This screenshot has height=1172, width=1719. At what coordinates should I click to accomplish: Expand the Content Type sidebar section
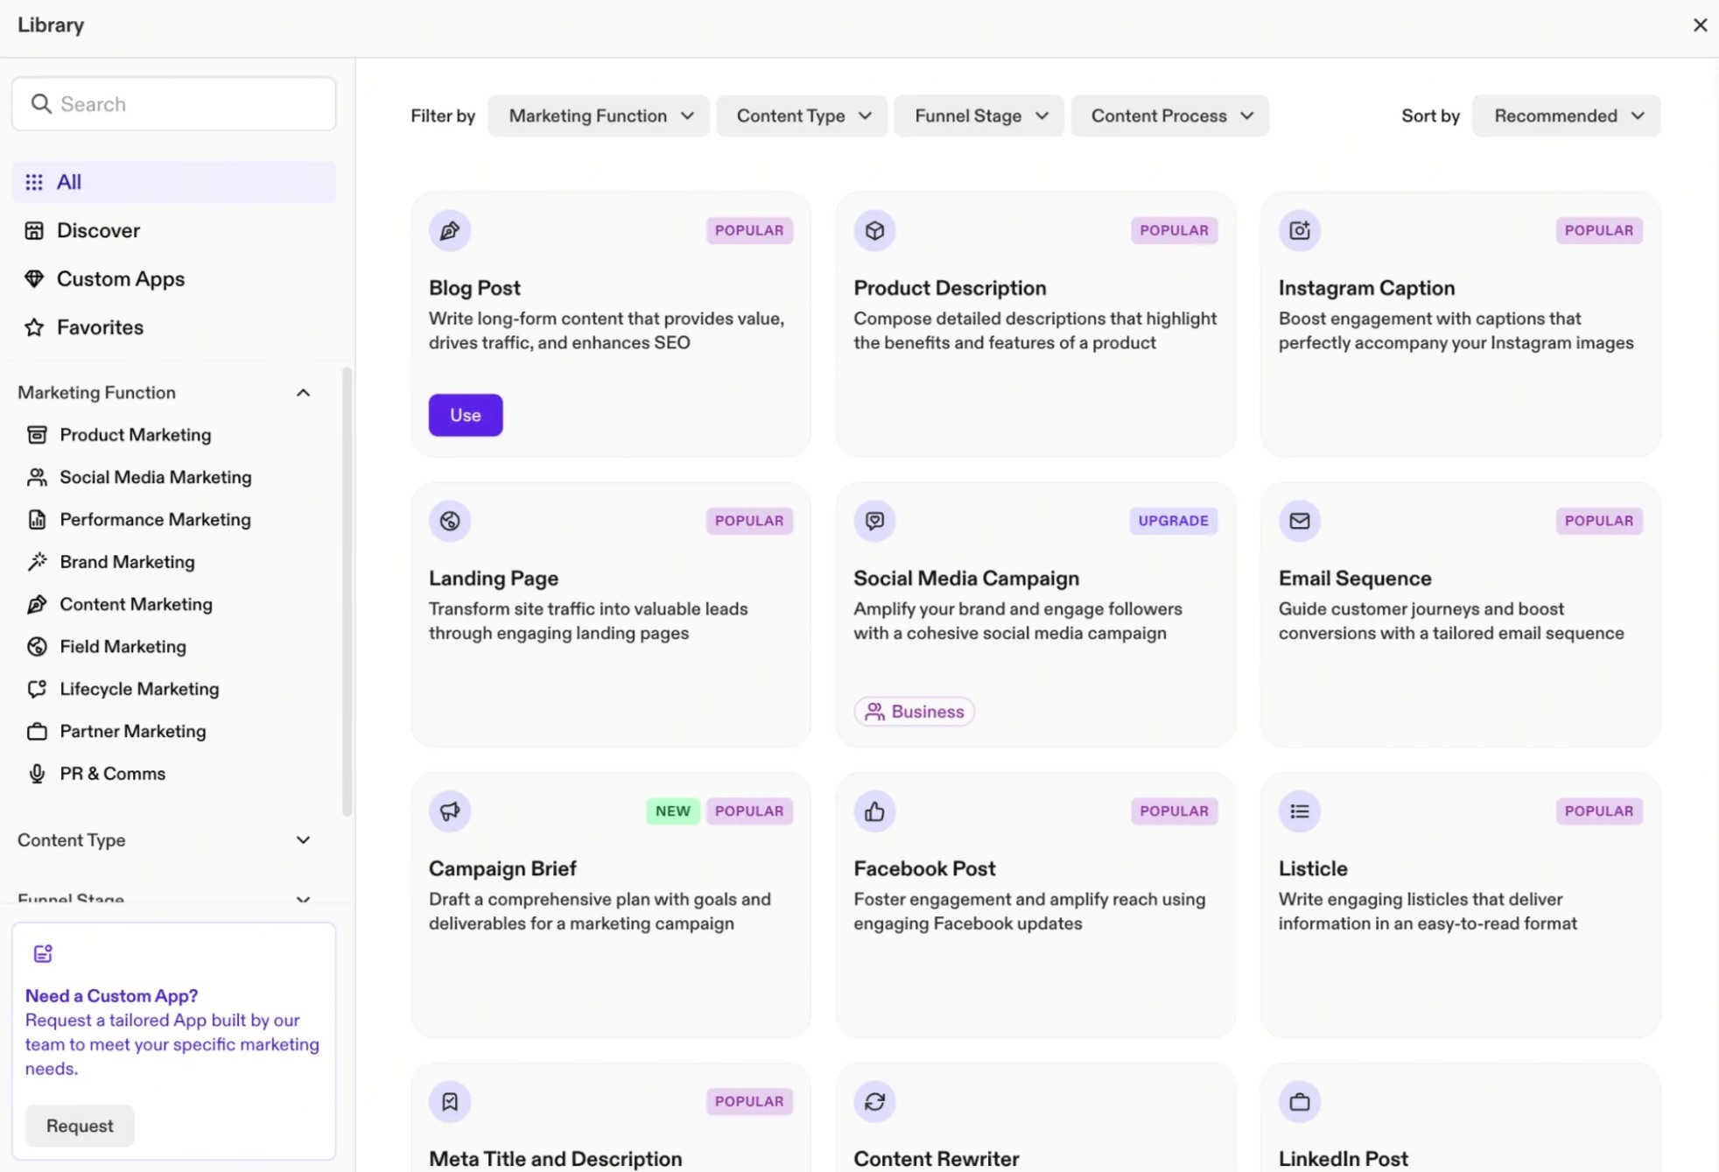tap(303, 840)
